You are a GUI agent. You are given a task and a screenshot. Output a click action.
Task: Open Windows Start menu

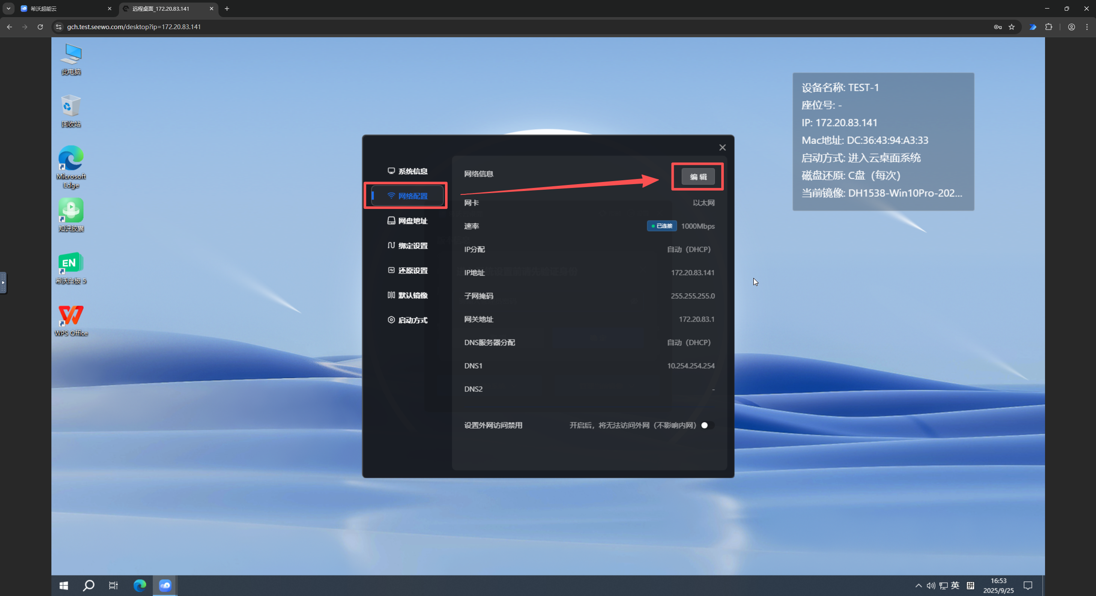point(64,585)
